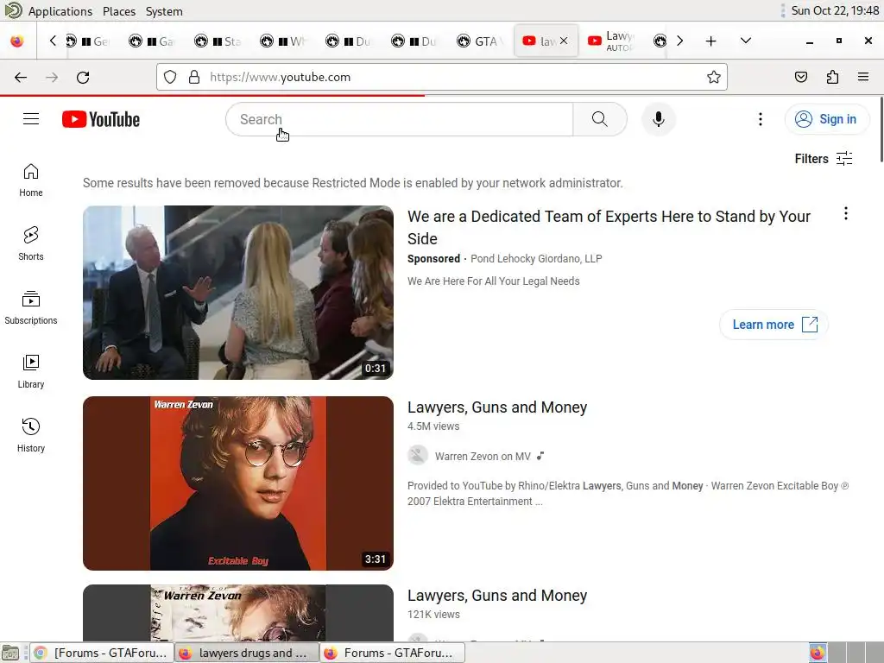Open the Pond Lehocky Giordano, LLP channel

(536, 259)
